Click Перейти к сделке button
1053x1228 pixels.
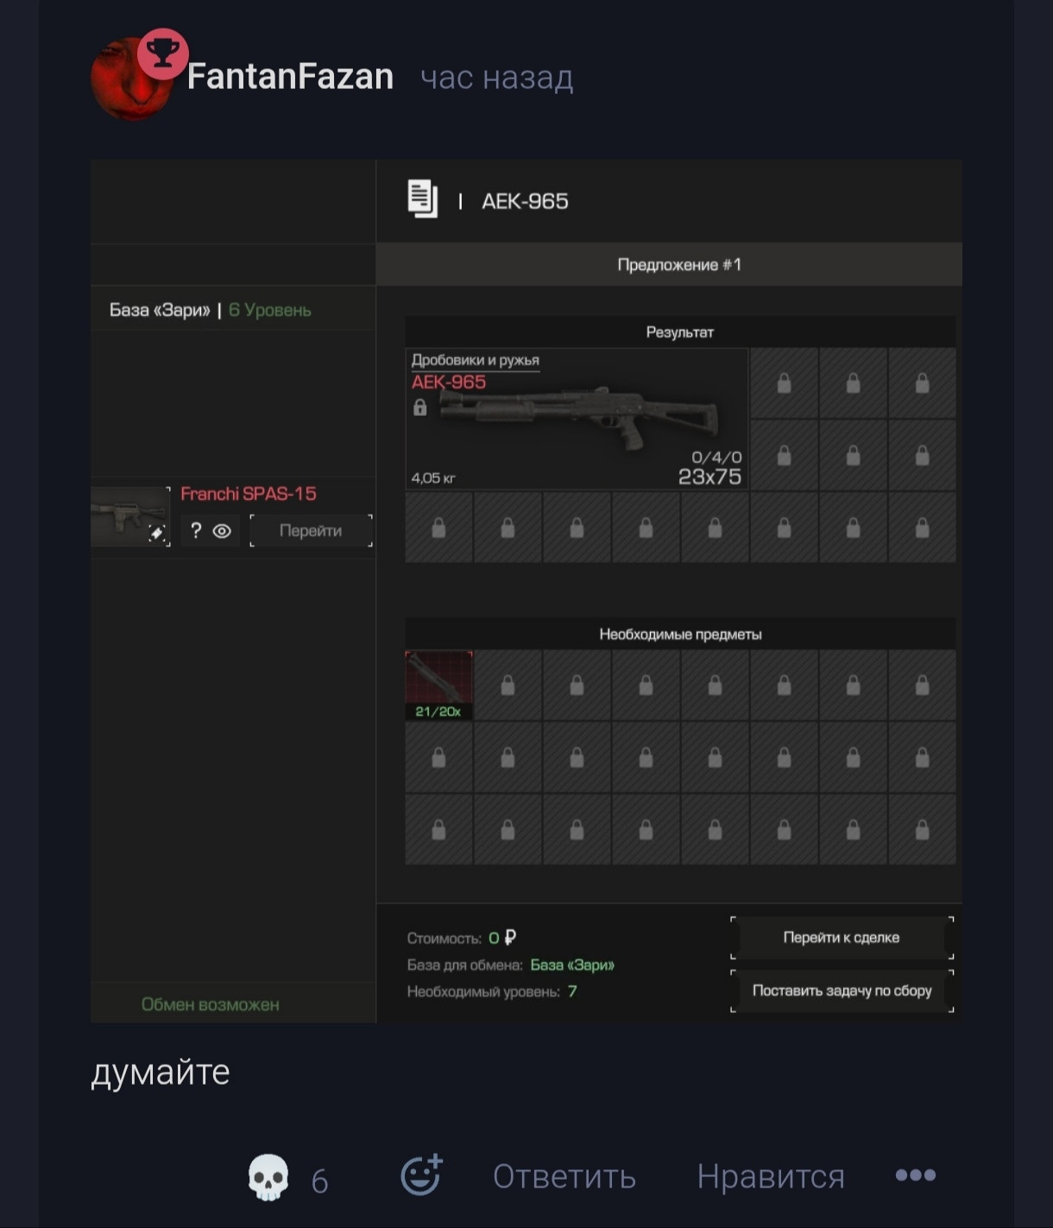(842, 938)
